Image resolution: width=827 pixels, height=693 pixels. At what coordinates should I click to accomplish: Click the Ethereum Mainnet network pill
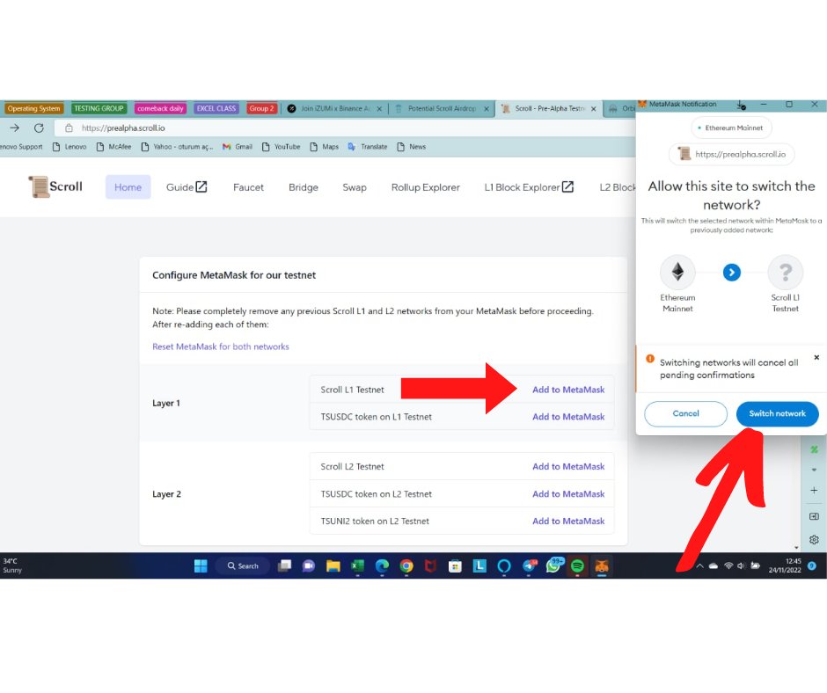pyautogui.click(x=731, y=128)
